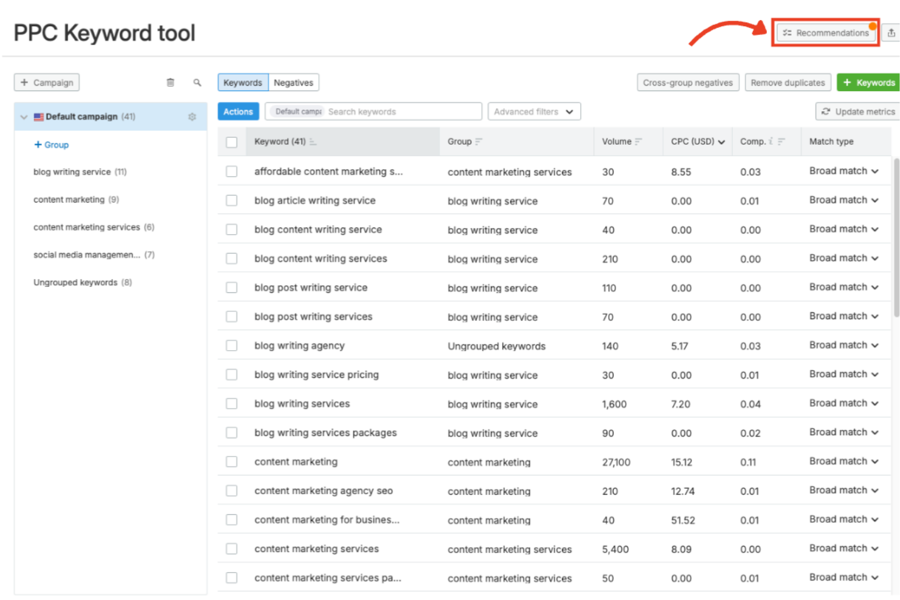Click the keyword blog writing service pricing
The width and height of the screenshot is (900, 600).
click(316, 375)
